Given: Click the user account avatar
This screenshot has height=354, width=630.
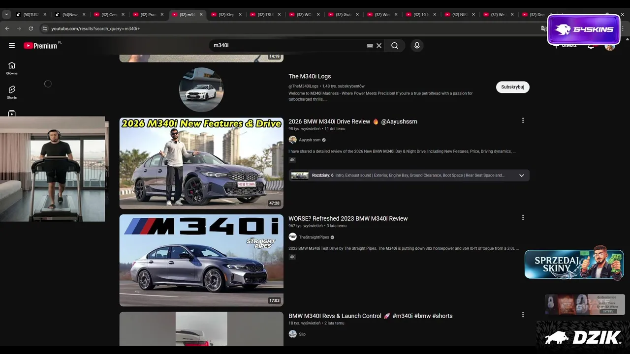Looking at the screenshot, I should coord(610,46).
